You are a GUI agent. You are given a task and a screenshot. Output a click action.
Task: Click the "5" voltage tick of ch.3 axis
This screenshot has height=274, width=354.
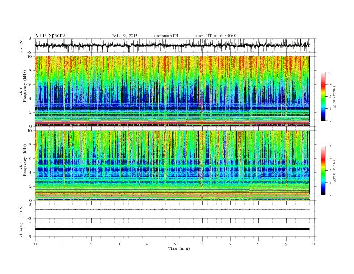(x=31, y=205)
